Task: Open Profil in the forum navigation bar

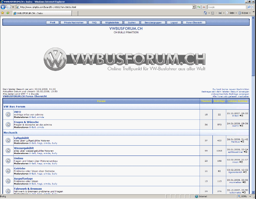Action: 52,22
